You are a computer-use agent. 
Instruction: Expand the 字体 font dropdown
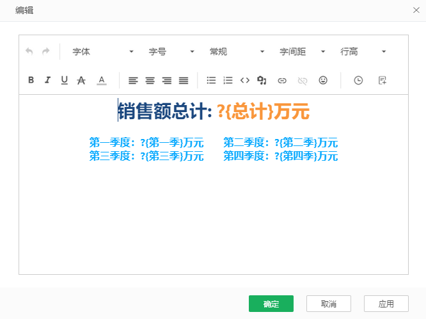pos(102,51)
